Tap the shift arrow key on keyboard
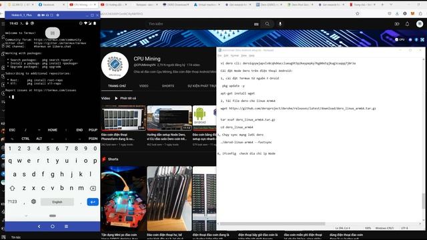 coord(12,188)
